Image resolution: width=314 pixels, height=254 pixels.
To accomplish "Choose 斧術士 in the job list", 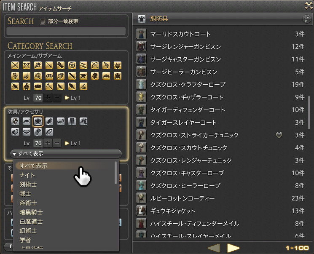I will (x=64, y=203).
